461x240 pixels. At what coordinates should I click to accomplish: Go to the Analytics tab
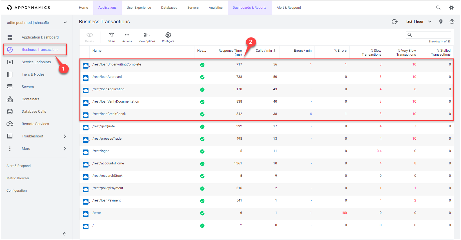click(216, 8)
